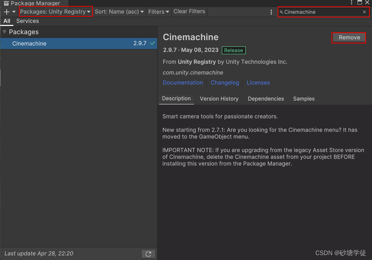Open the add package dropdown arrow
372x260 pixels.
[14, 12]
